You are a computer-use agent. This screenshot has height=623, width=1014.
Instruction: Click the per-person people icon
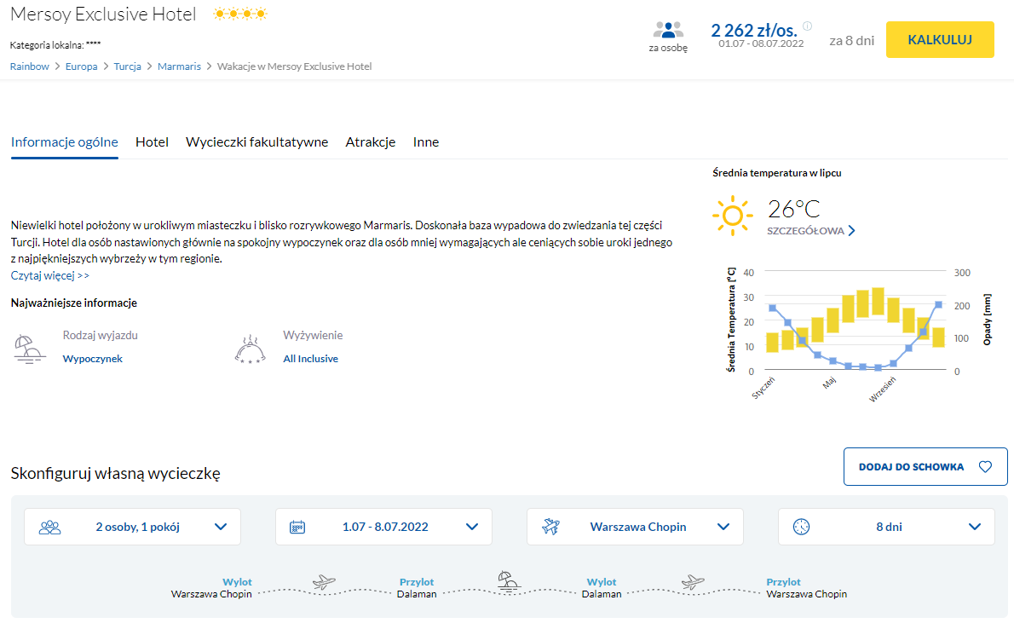pos(668,30)
